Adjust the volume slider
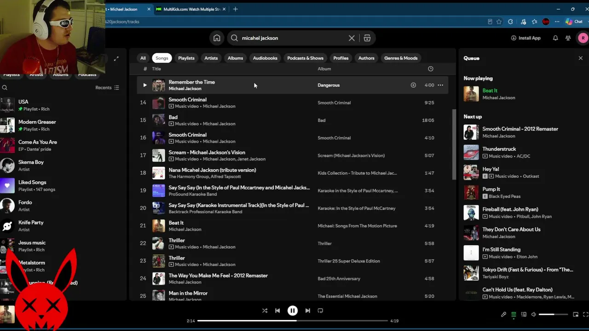This screenshot has height=331, width=589. pyautogui.click(x=554, y=314)
